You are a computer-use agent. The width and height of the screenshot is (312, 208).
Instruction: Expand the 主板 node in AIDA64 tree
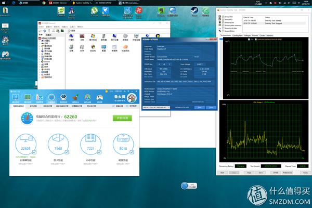click(40, 43)
